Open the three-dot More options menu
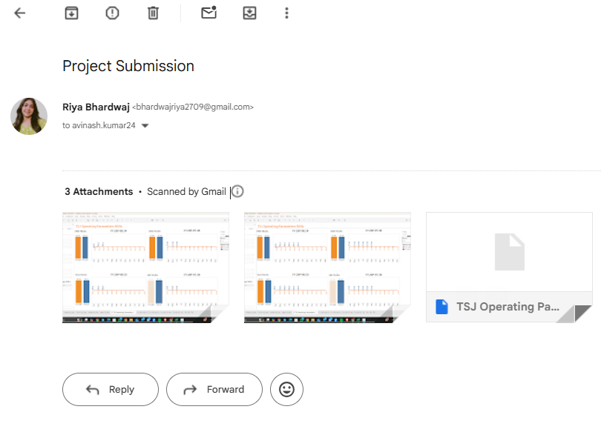Image resolution: width=601 pixels, height=435 pixels. tap(286, 13)
